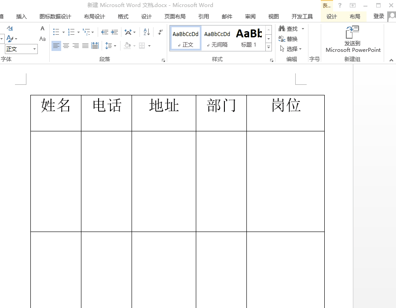Open the borders dropdown arrow
This screenshot has height=308, width=396.
pyautogui.click(x=149, y=46)
